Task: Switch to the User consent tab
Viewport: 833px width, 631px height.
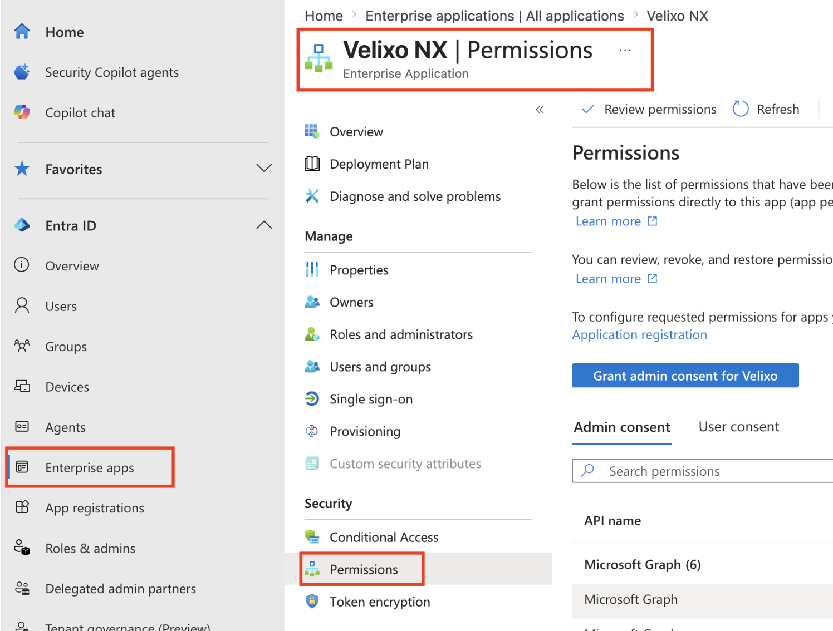Action: point(738,427)
